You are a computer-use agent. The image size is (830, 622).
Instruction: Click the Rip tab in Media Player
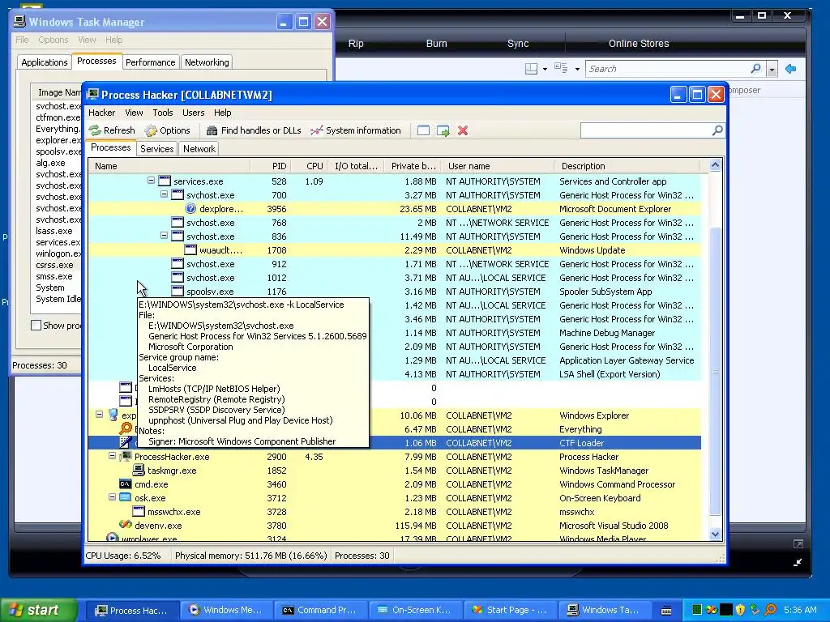[x=356, y=44]
